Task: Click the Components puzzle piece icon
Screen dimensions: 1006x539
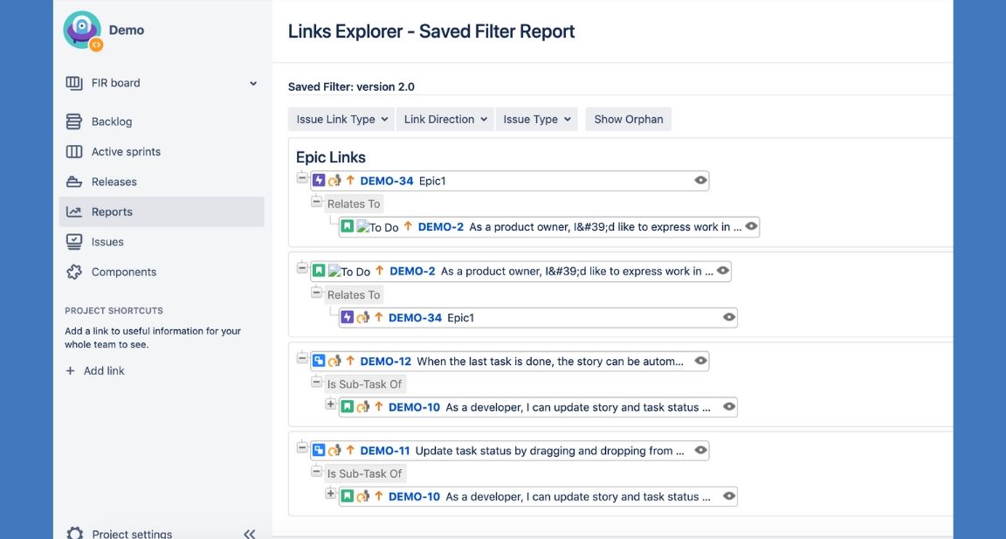Action: (x=74, y=272)
